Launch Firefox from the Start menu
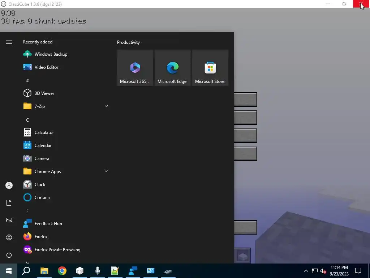 click(66, 237)
